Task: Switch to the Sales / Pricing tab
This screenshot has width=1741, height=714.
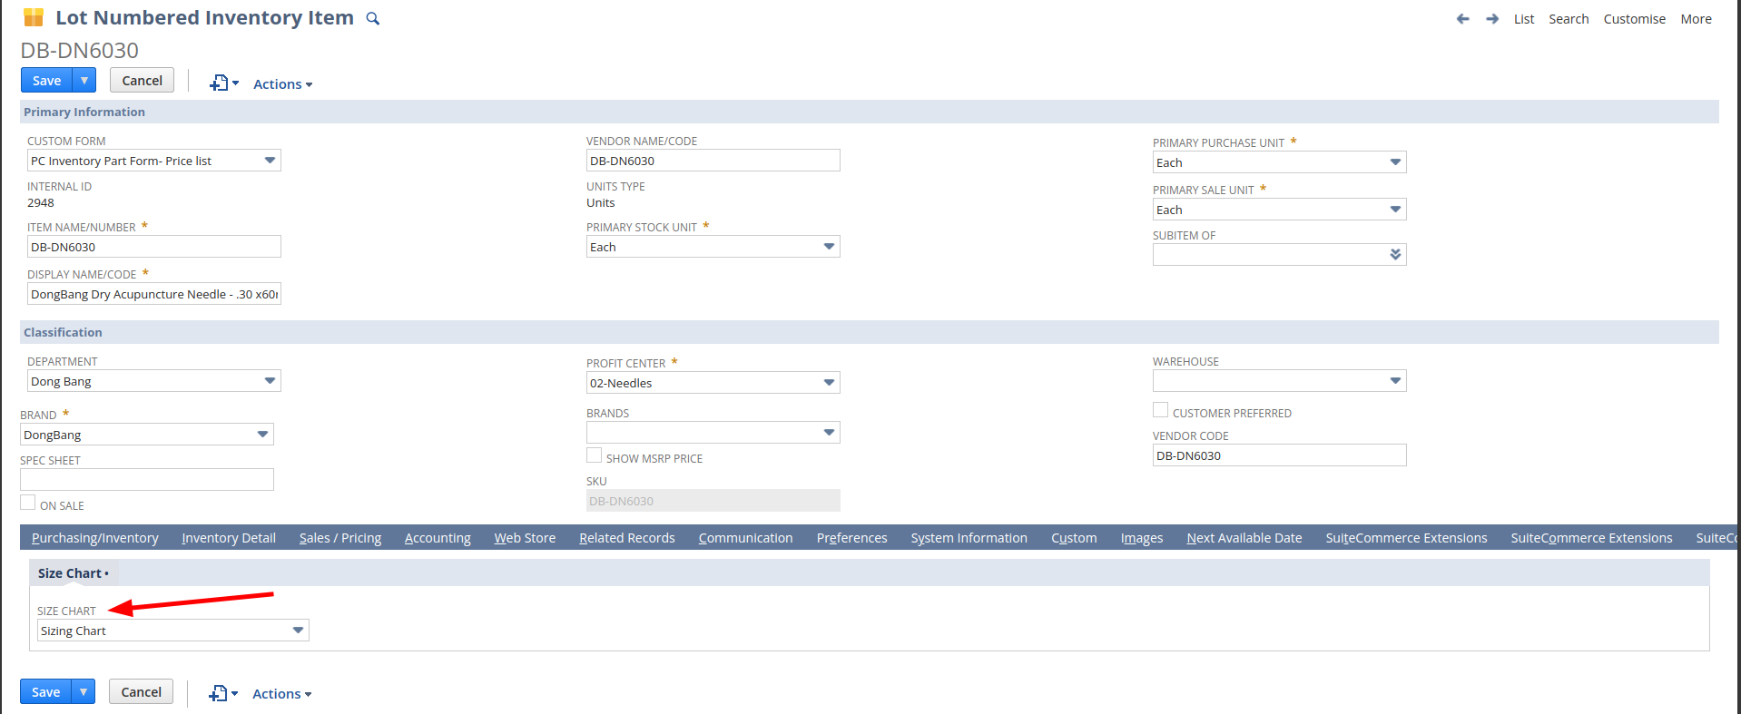Action: (x=340, y=538)
